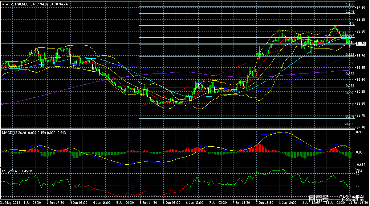
Task: Click the 0.146 Fibonacci level label
Action: click(x=350, y=93)
